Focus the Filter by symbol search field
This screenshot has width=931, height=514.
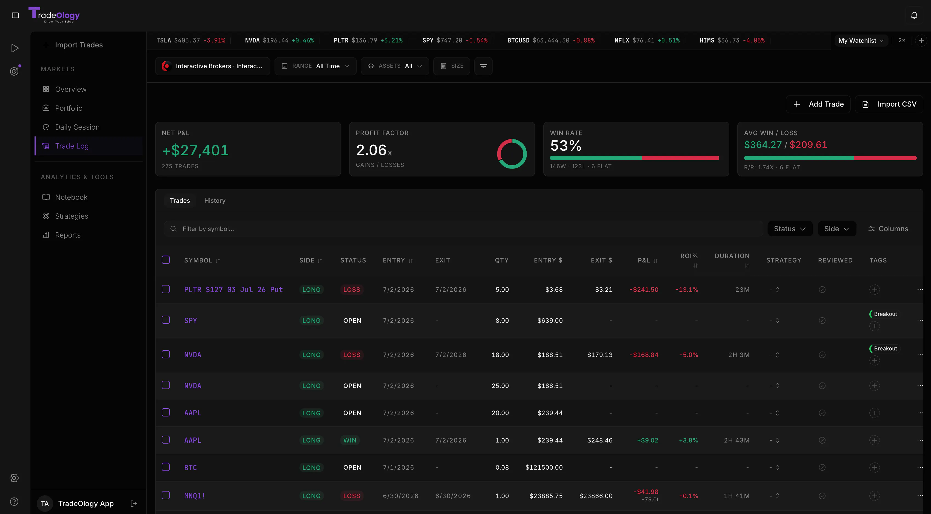pyautogui.click(x=463, y=229)
